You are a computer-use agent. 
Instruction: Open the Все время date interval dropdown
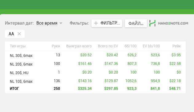point(47,23)
